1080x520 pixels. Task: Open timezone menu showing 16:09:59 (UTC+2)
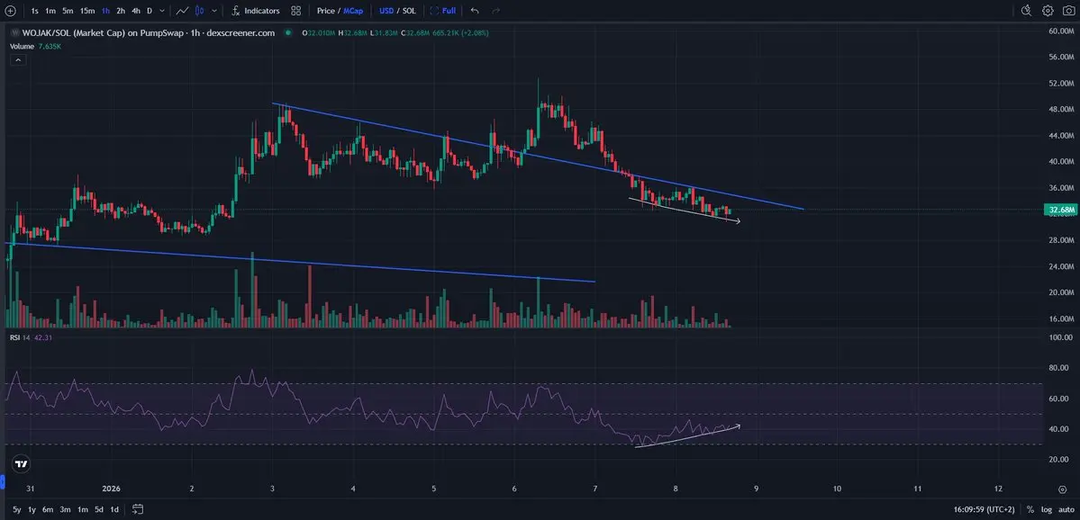click(x=985, y=510)
